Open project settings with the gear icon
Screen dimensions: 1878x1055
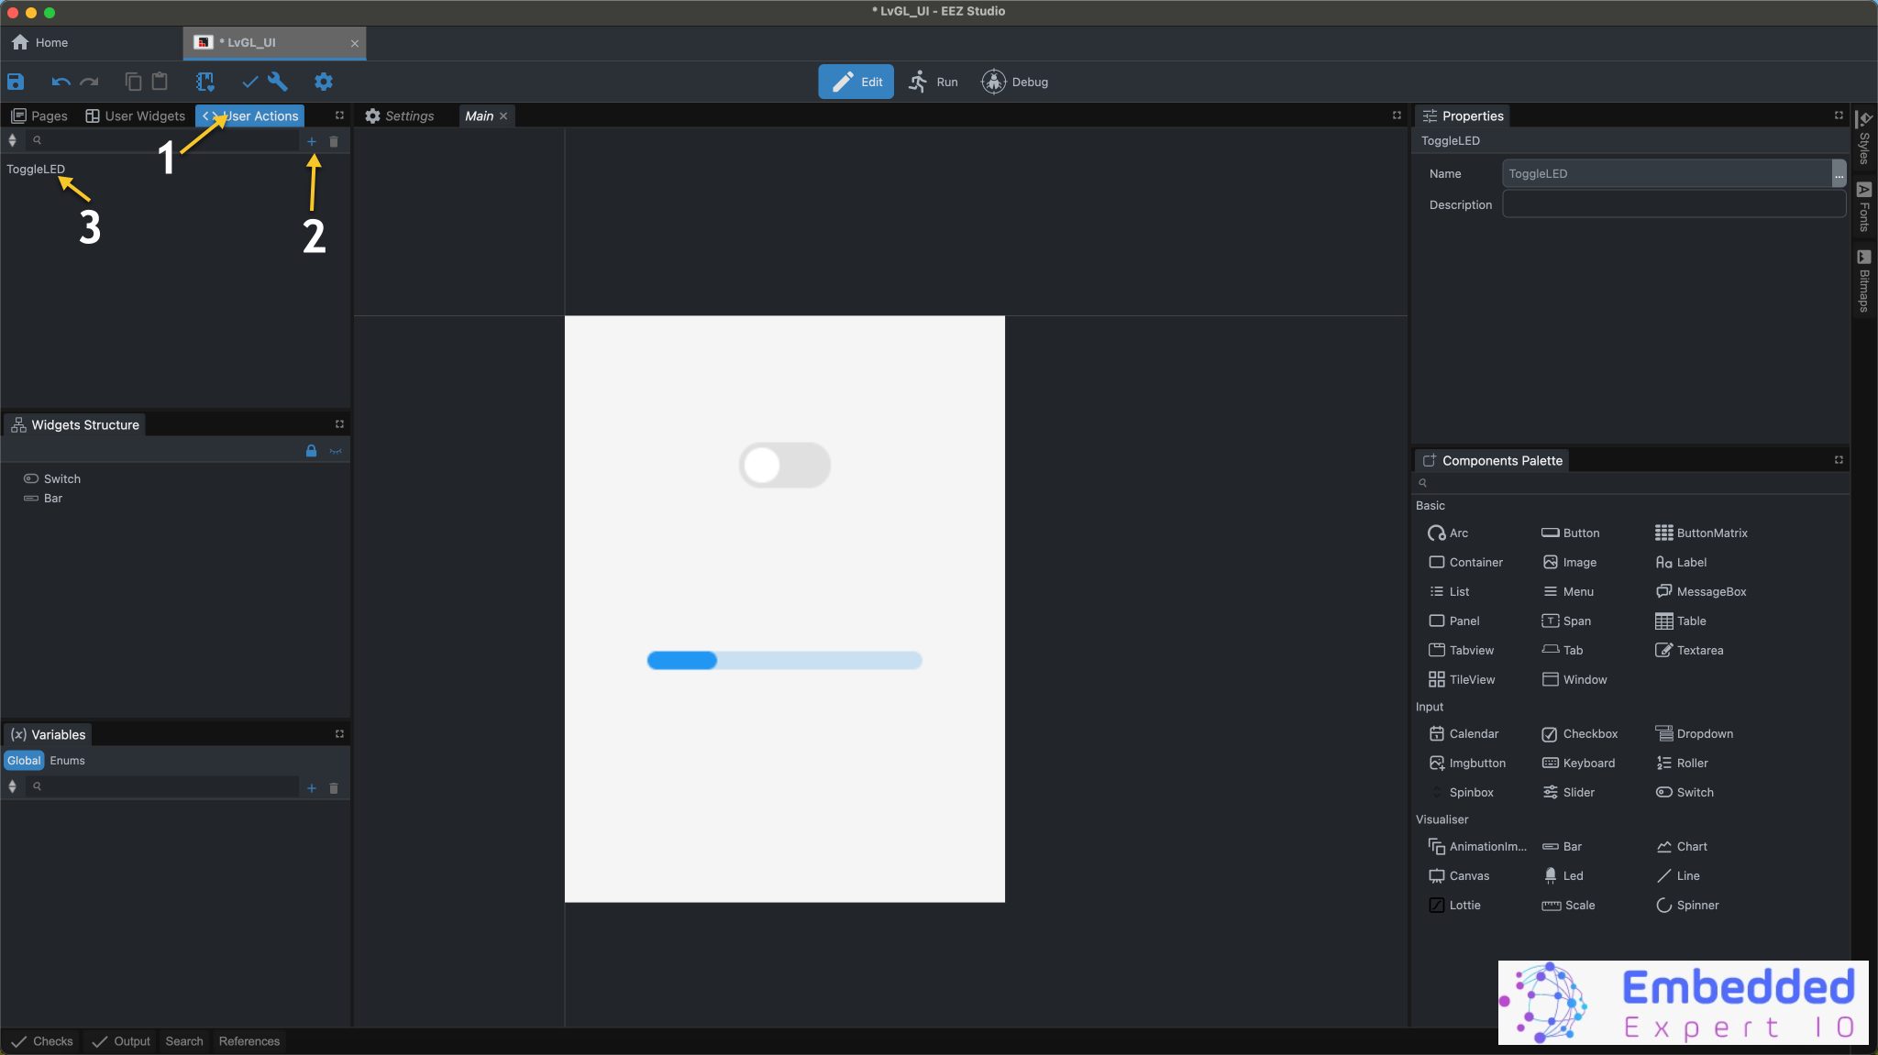point(322,82)
